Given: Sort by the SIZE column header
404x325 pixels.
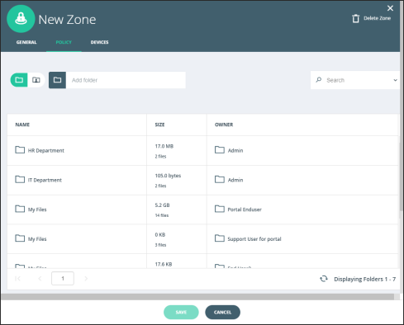Looking at the screenshot, I should (159, 125).
